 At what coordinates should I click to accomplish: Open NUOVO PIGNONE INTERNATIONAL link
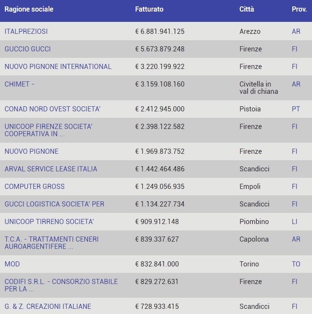58,66
